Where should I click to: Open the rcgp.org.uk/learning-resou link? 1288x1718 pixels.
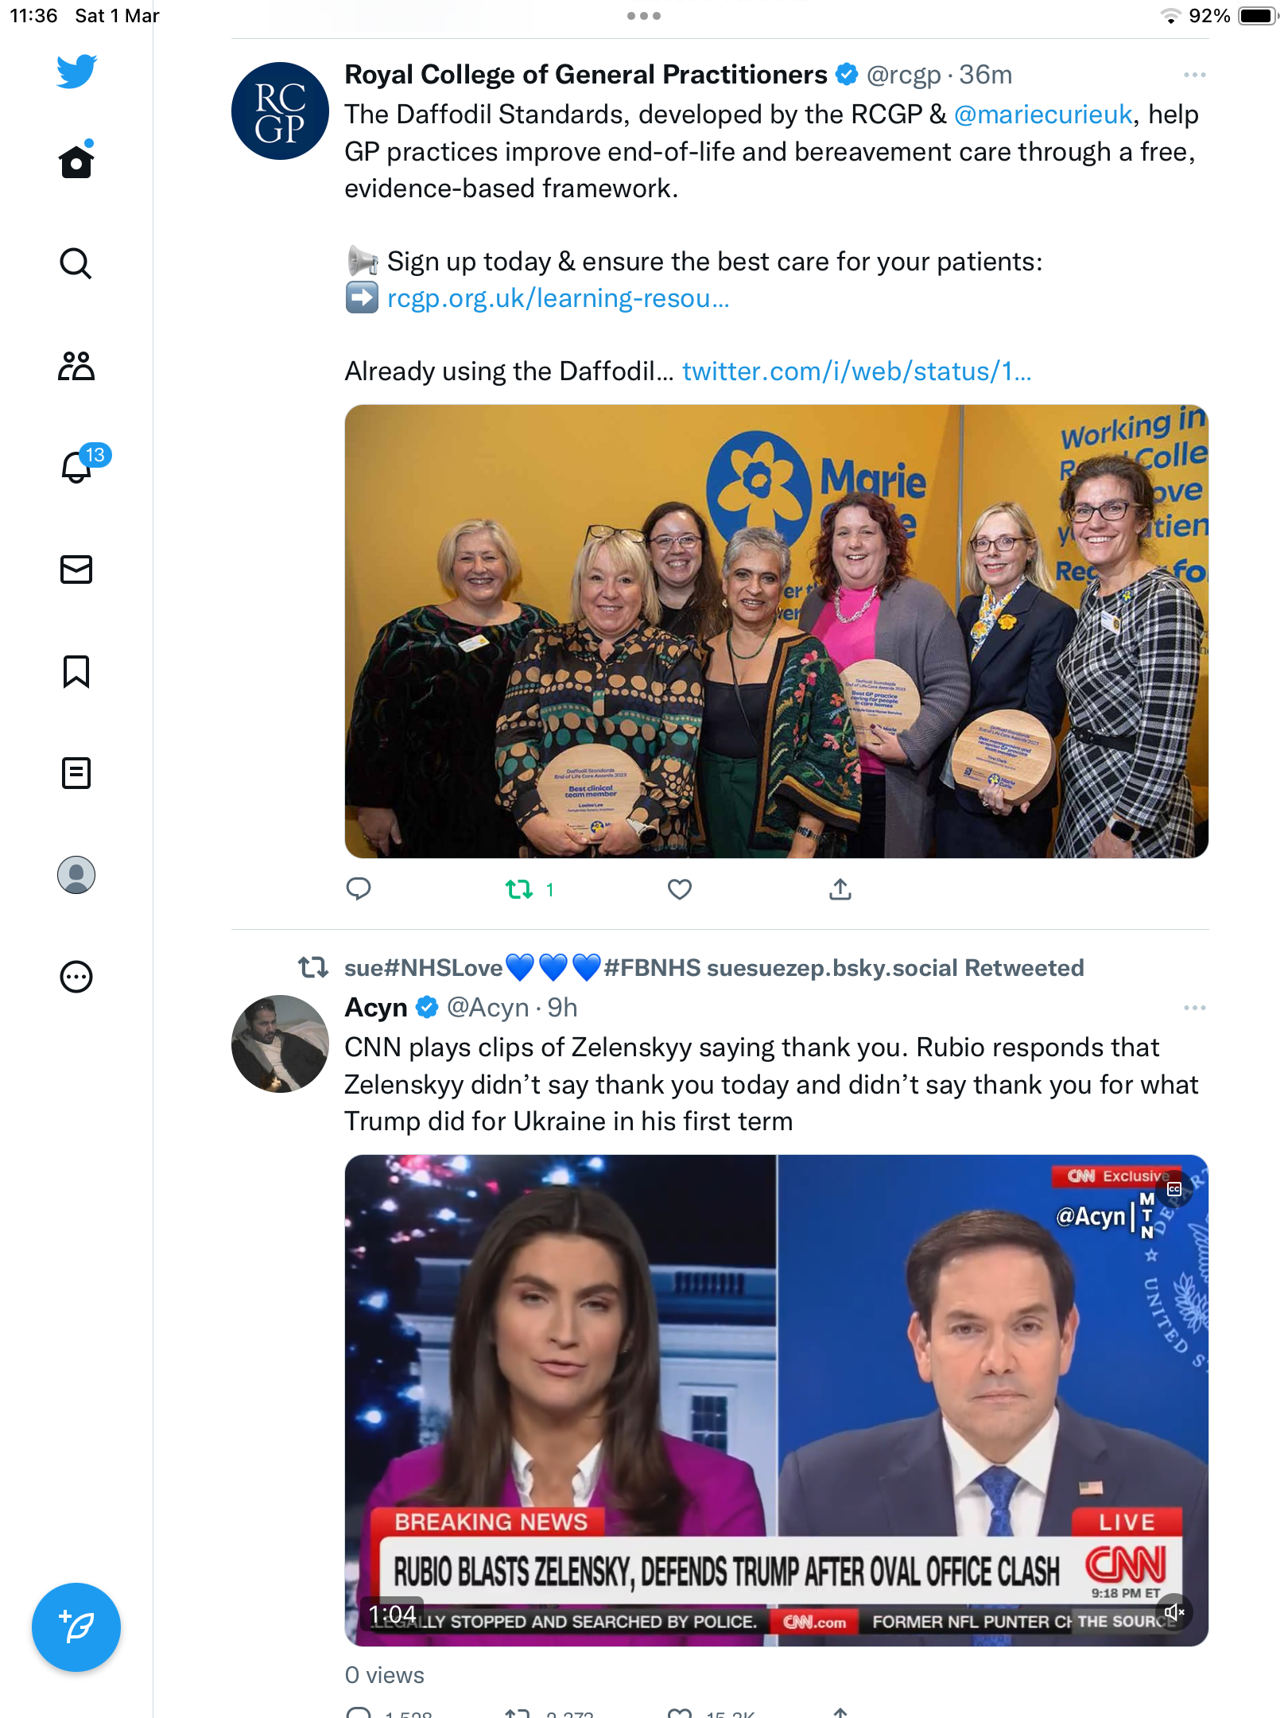coord(558,298)
